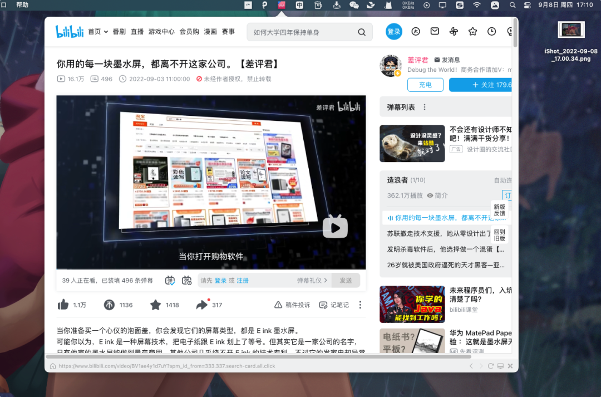
Task: Expand the 弹幕列表 panel header
Action: coord(446,107)
